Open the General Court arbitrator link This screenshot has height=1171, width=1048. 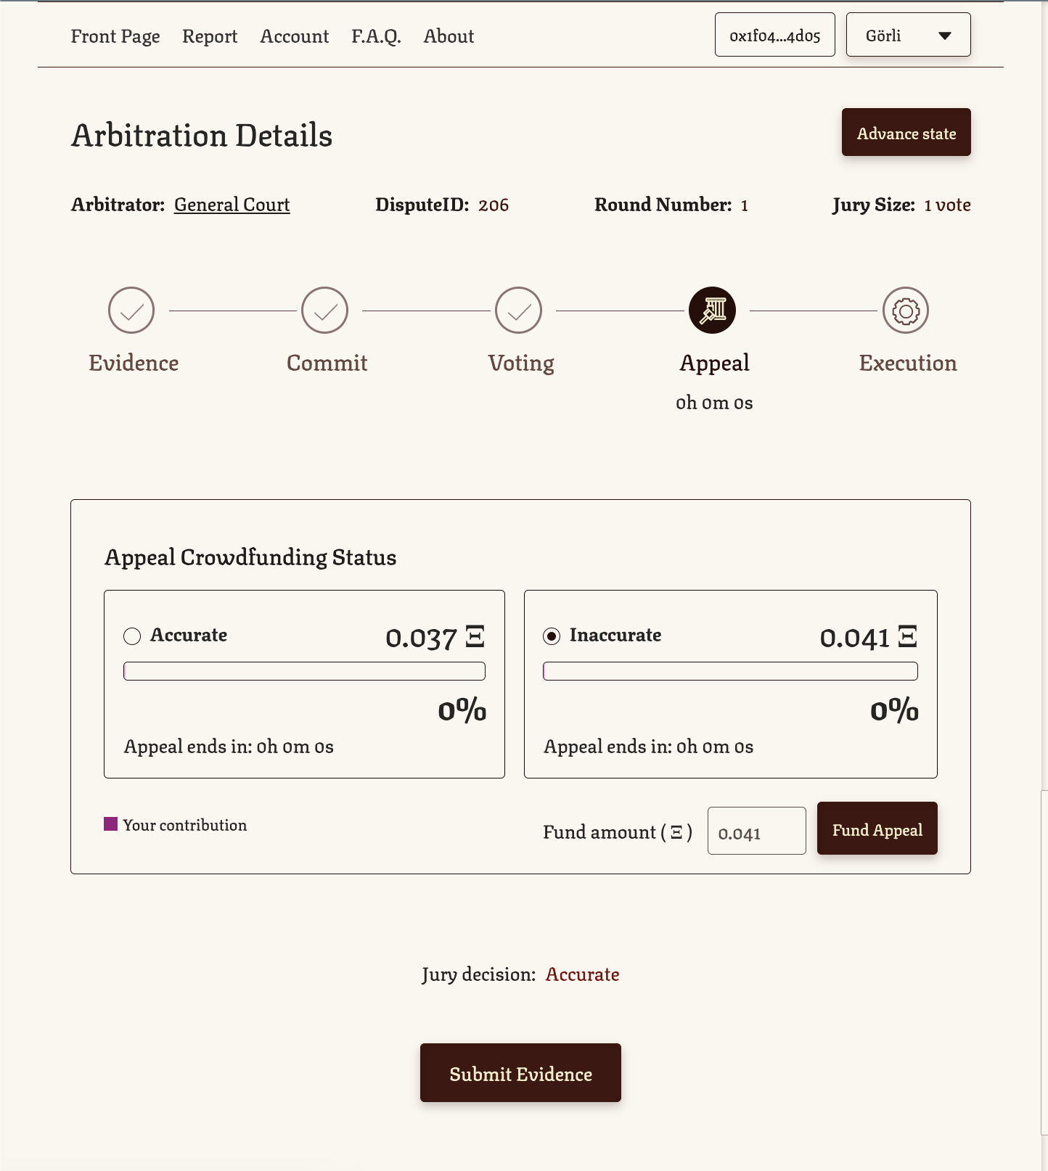232,205
